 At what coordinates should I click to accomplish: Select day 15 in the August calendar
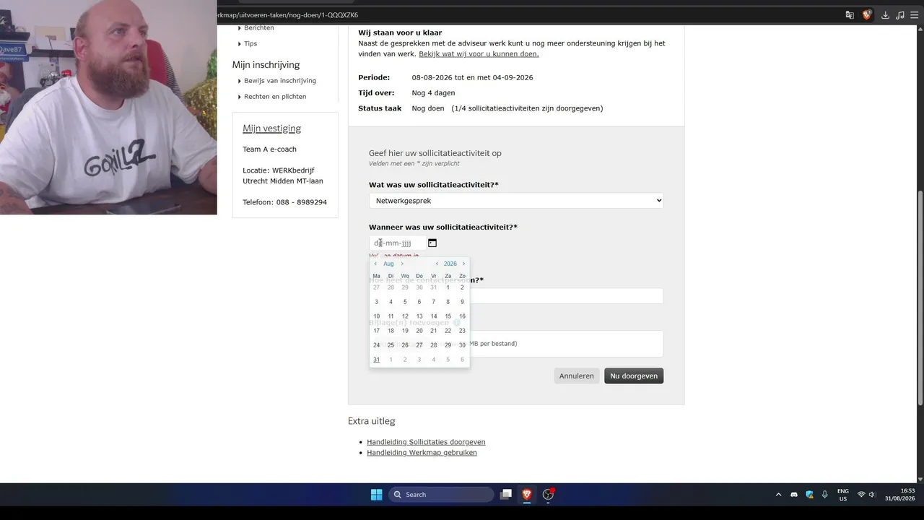(x=448, y=316)
